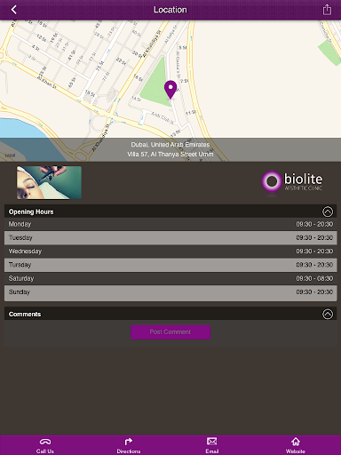Screen dimensions: 341x455
Task: Open the eyebrow treatment photo thumbnail
Action: coord(49,182)
